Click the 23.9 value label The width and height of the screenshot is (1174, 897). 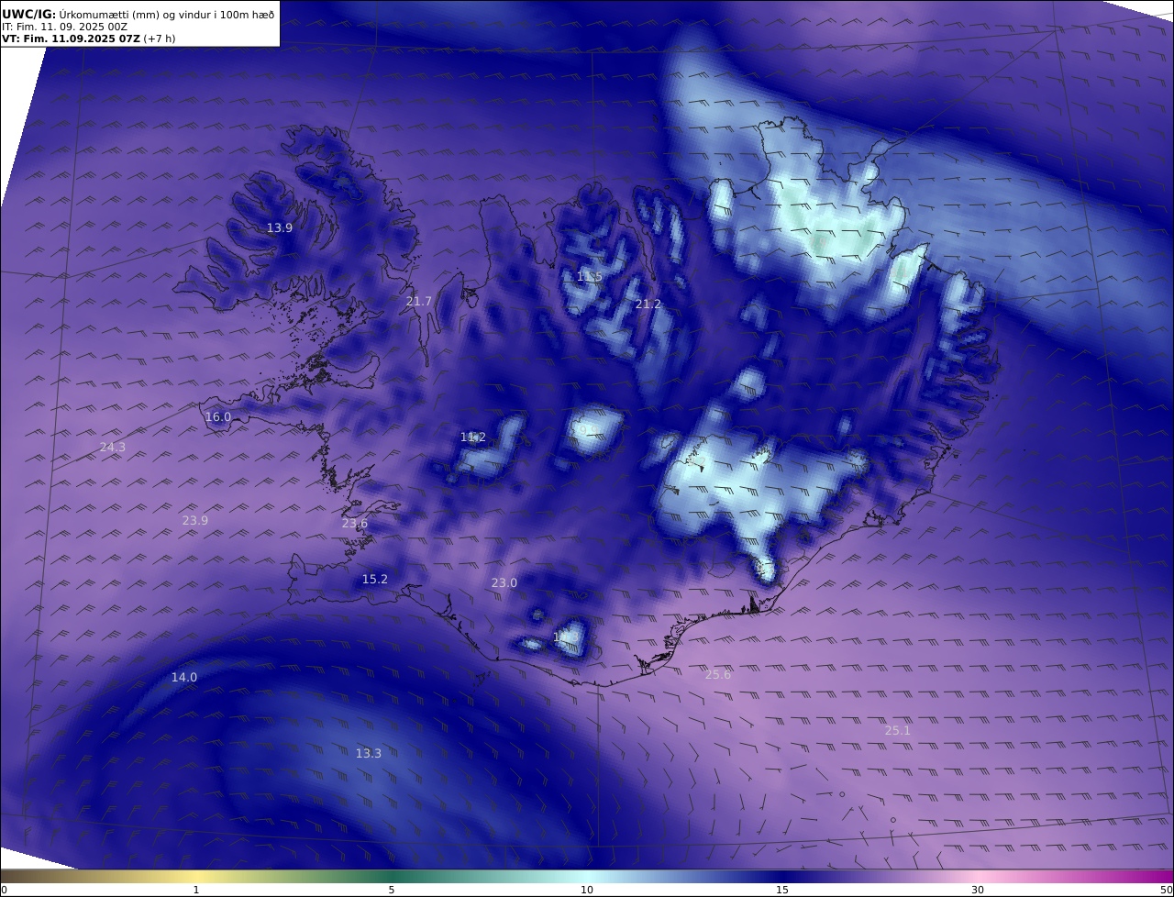pyautogui.click(x=194, y=520)
